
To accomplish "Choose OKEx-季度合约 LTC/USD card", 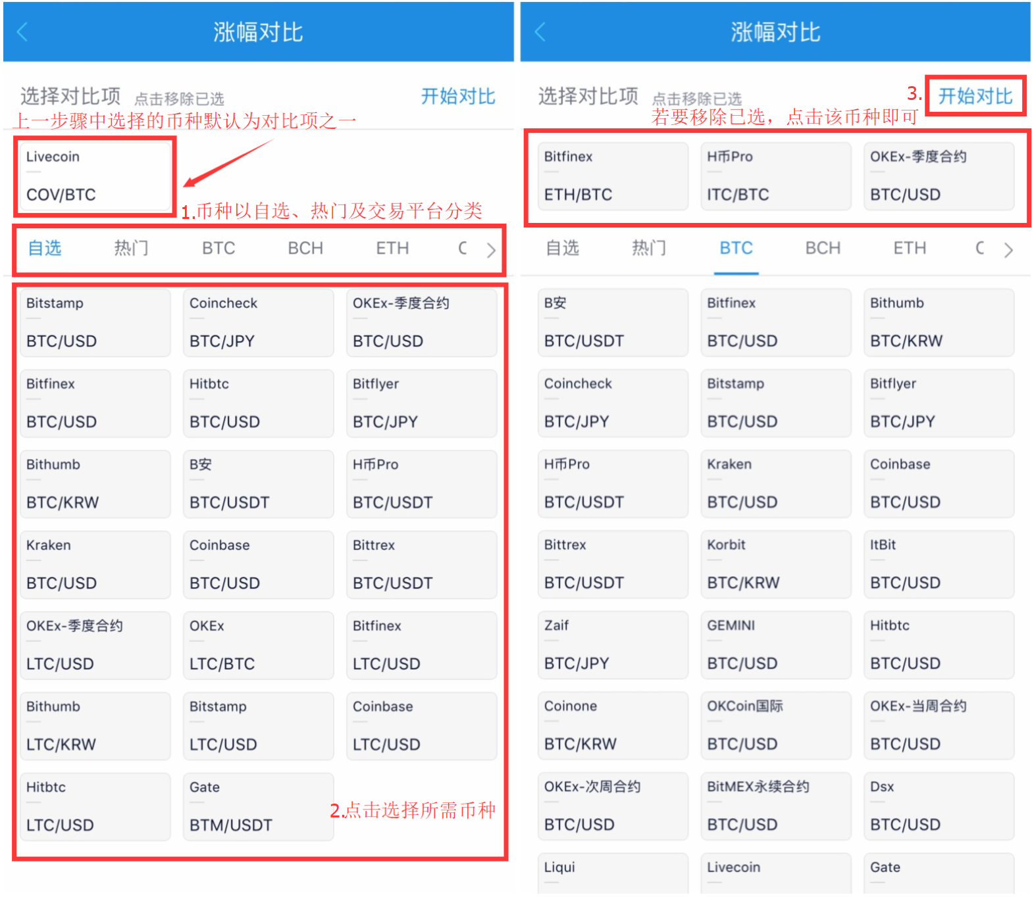I will (95, 646).
